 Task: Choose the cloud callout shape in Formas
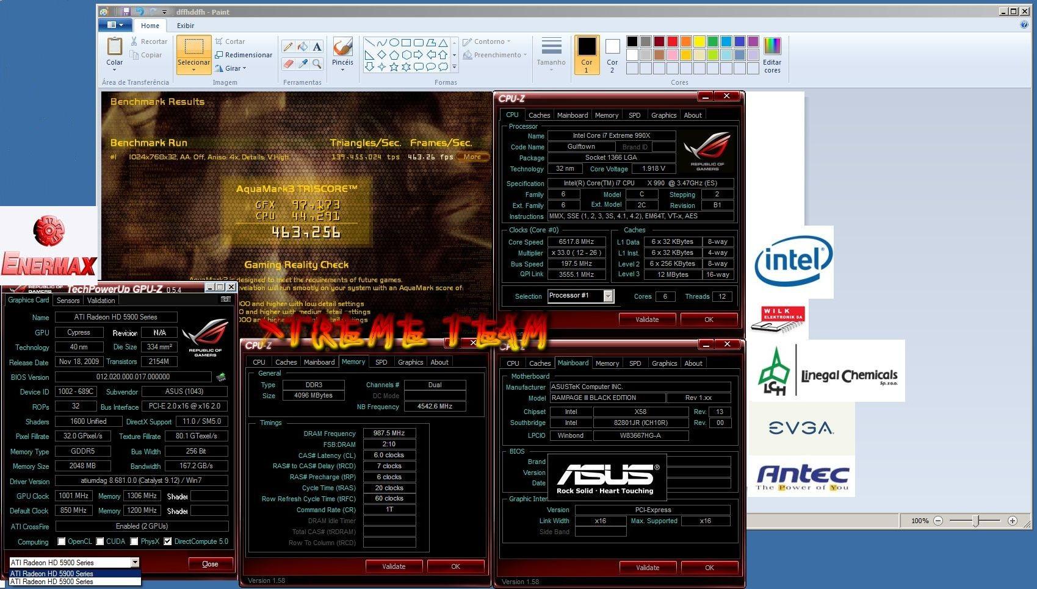[443, 66]
